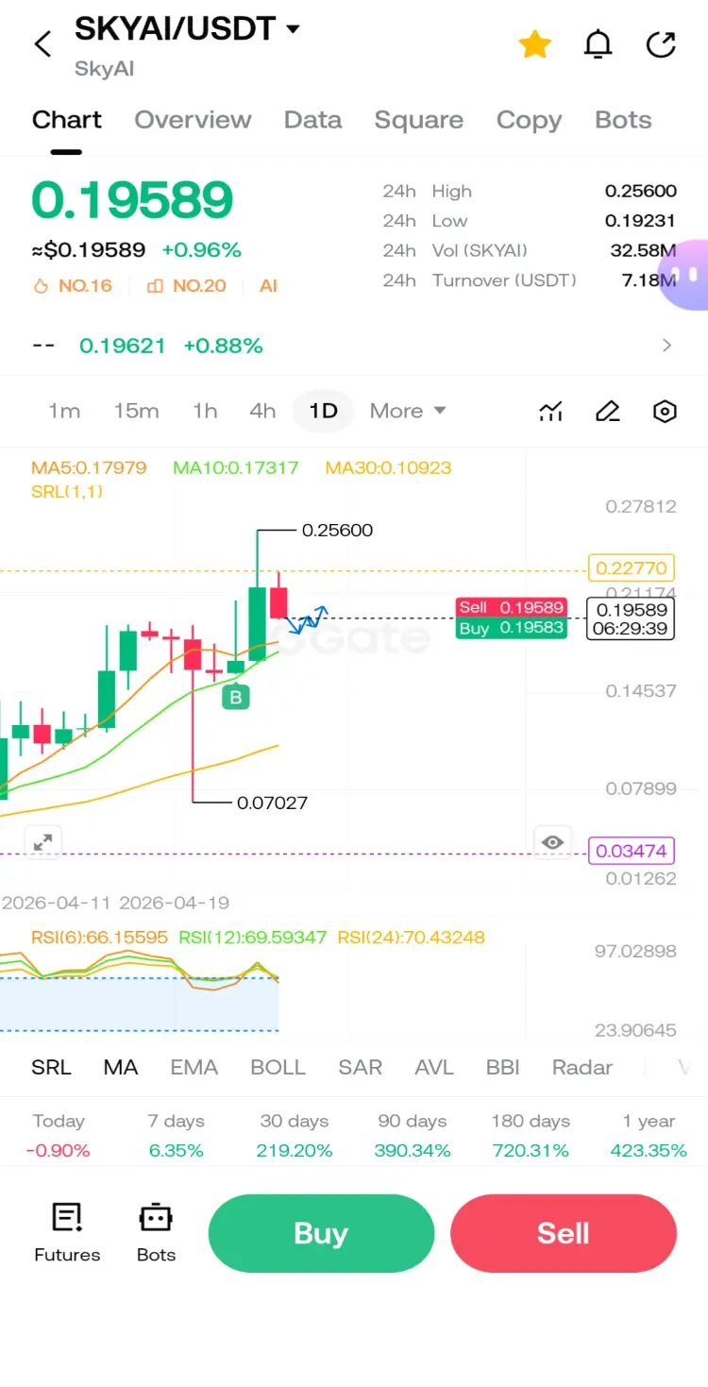Image resolution: width=708 pixels, height=1387 pixels.
Task: Tap the 180 days 720.31% performance
Action: [x=531, y=1136]
